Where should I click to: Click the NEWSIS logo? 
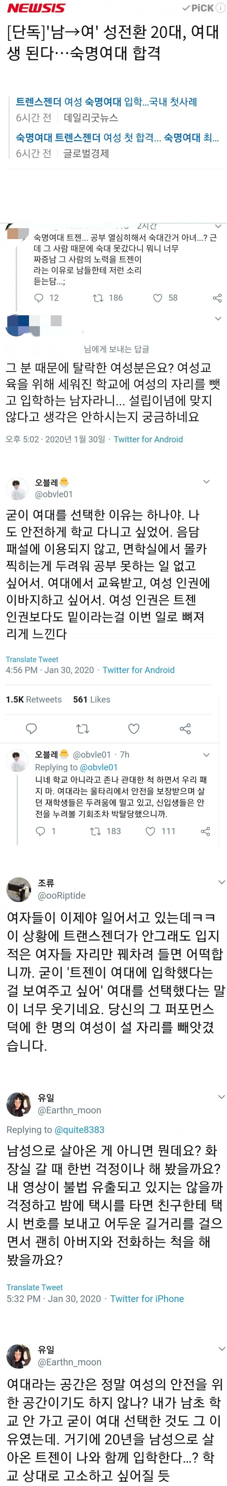pos(36,8)
